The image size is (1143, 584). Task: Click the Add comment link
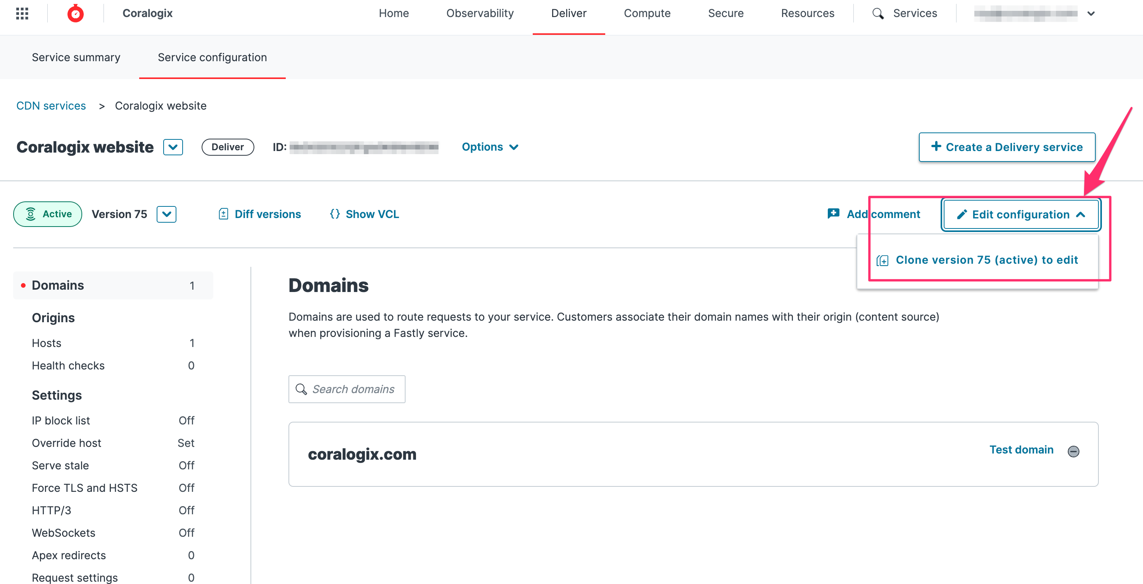(x=883, y=214)
